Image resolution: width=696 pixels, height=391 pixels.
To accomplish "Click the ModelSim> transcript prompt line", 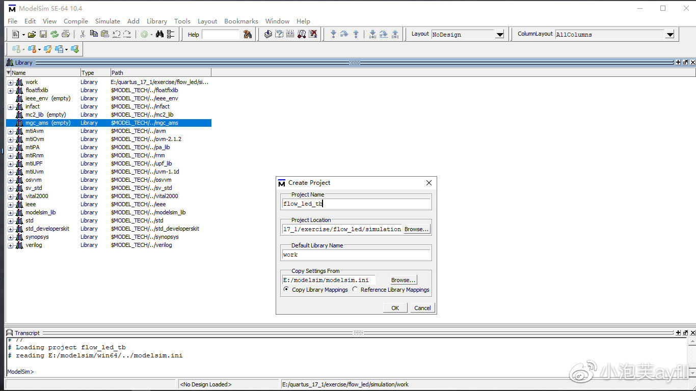I will click(20, 372).
